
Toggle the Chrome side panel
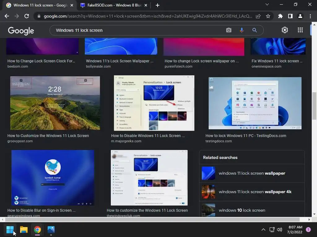(x=290, y=16)
